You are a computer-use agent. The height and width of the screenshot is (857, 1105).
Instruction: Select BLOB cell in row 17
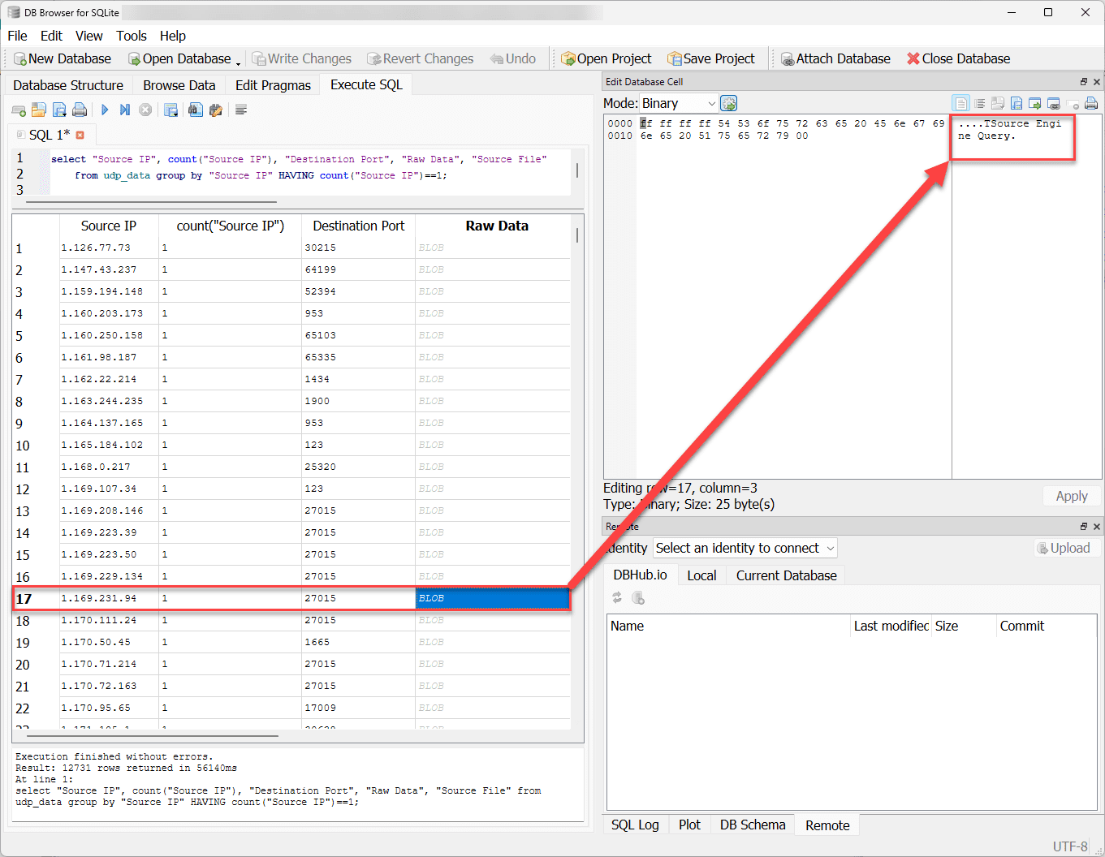[493, 598]
